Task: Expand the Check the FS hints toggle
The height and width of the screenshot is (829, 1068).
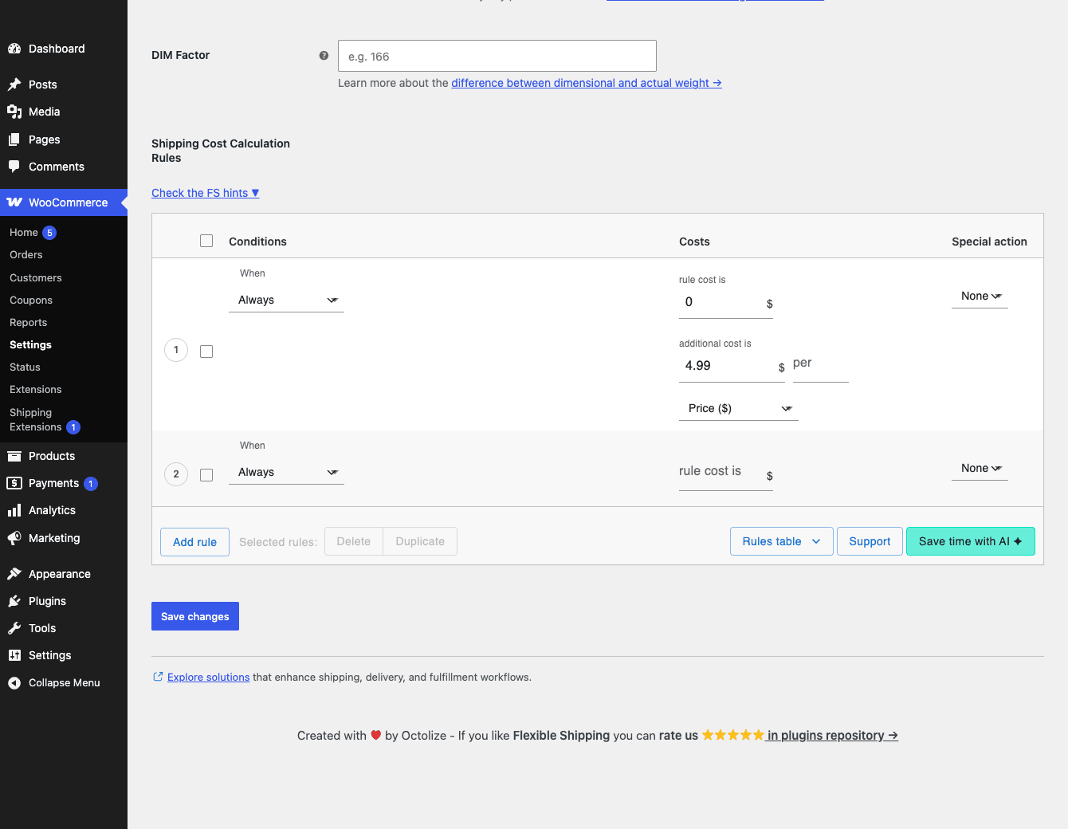Action: coord(206,193)
